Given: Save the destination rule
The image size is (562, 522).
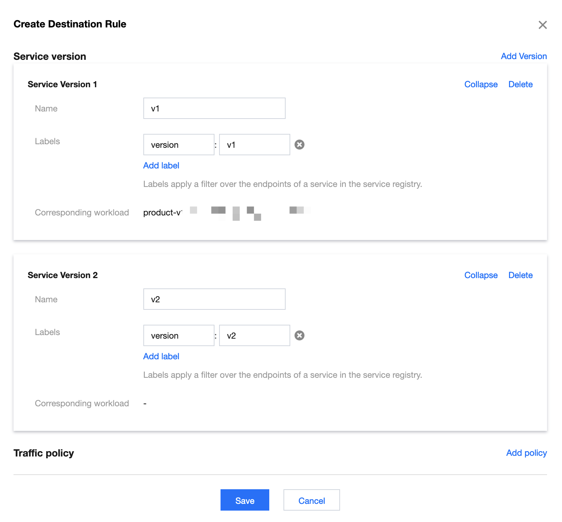Looking at the screenshot, I should 245,500.
